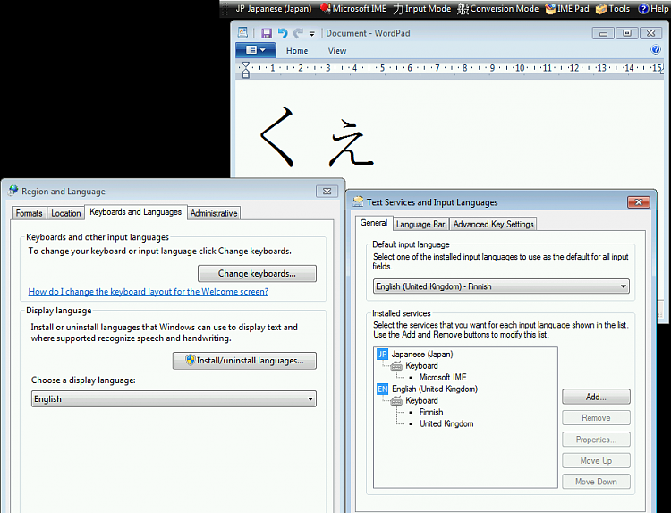The width and height of the screenshot is (671, 513).
Task: Select the Keyboards and Languages tab
Action: point(136,212)
